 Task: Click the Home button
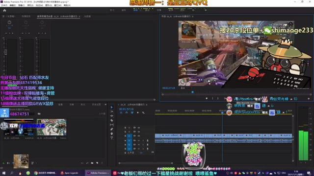tap(4, 10)
